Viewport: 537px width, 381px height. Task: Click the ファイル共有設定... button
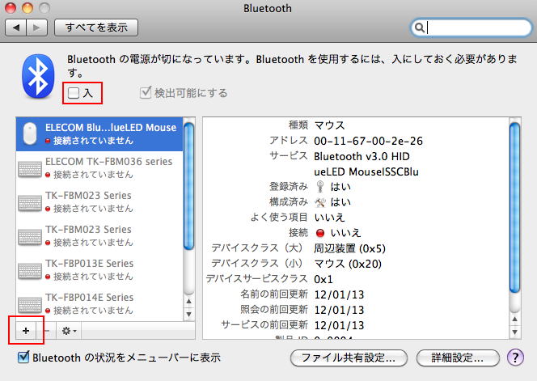pyautogui.click(x=349, y=358)
